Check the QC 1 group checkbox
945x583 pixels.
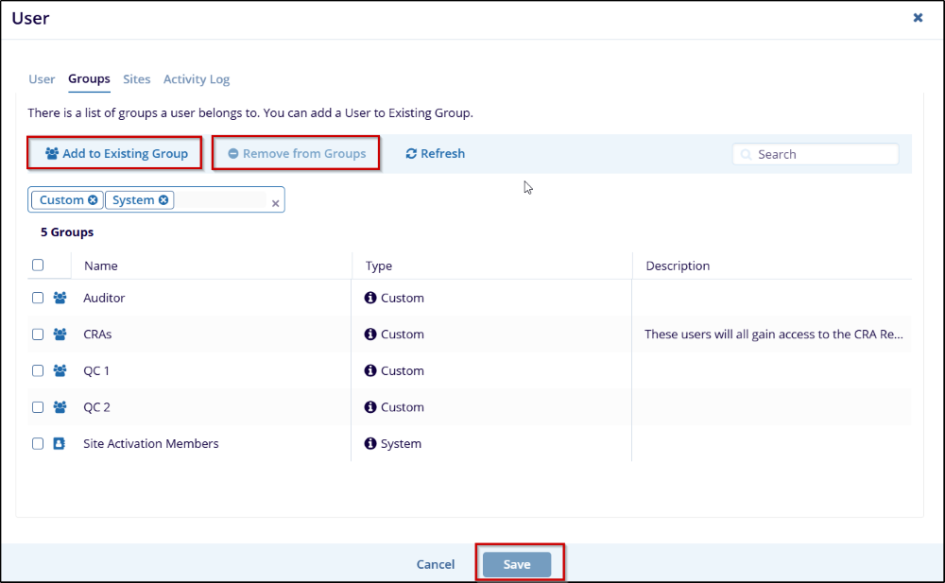point(38,371)
